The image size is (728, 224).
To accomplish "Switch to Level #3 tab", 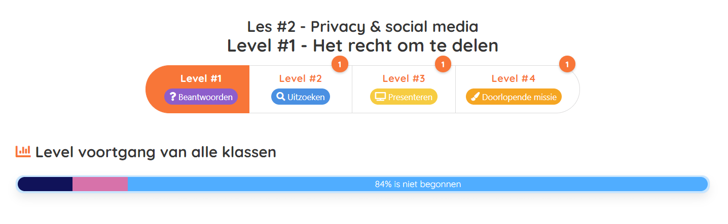I will pos(404,89).
